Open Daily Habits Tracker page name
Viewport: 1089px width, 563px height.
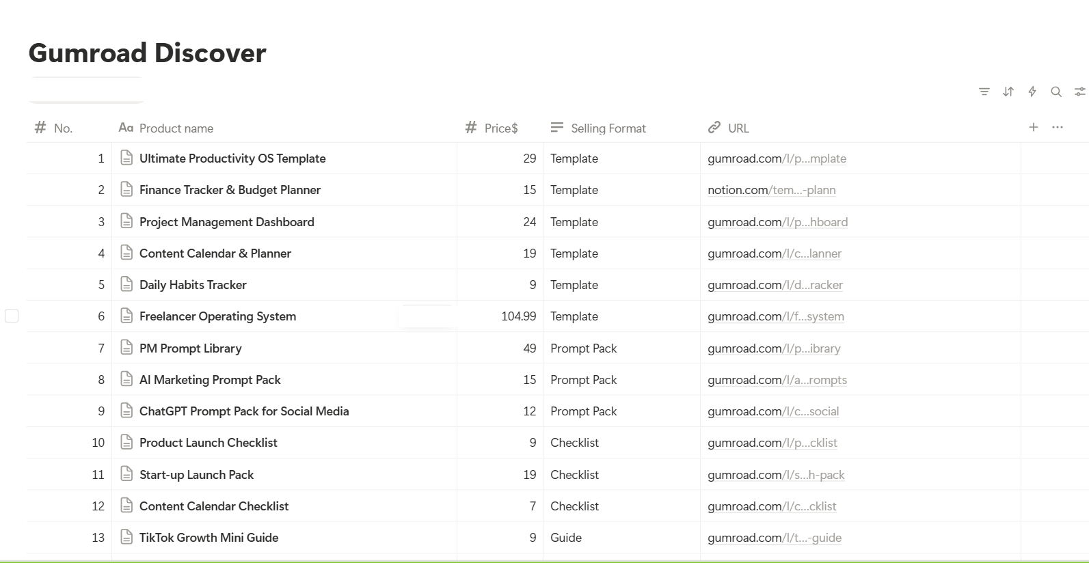[x=193, y=285]
